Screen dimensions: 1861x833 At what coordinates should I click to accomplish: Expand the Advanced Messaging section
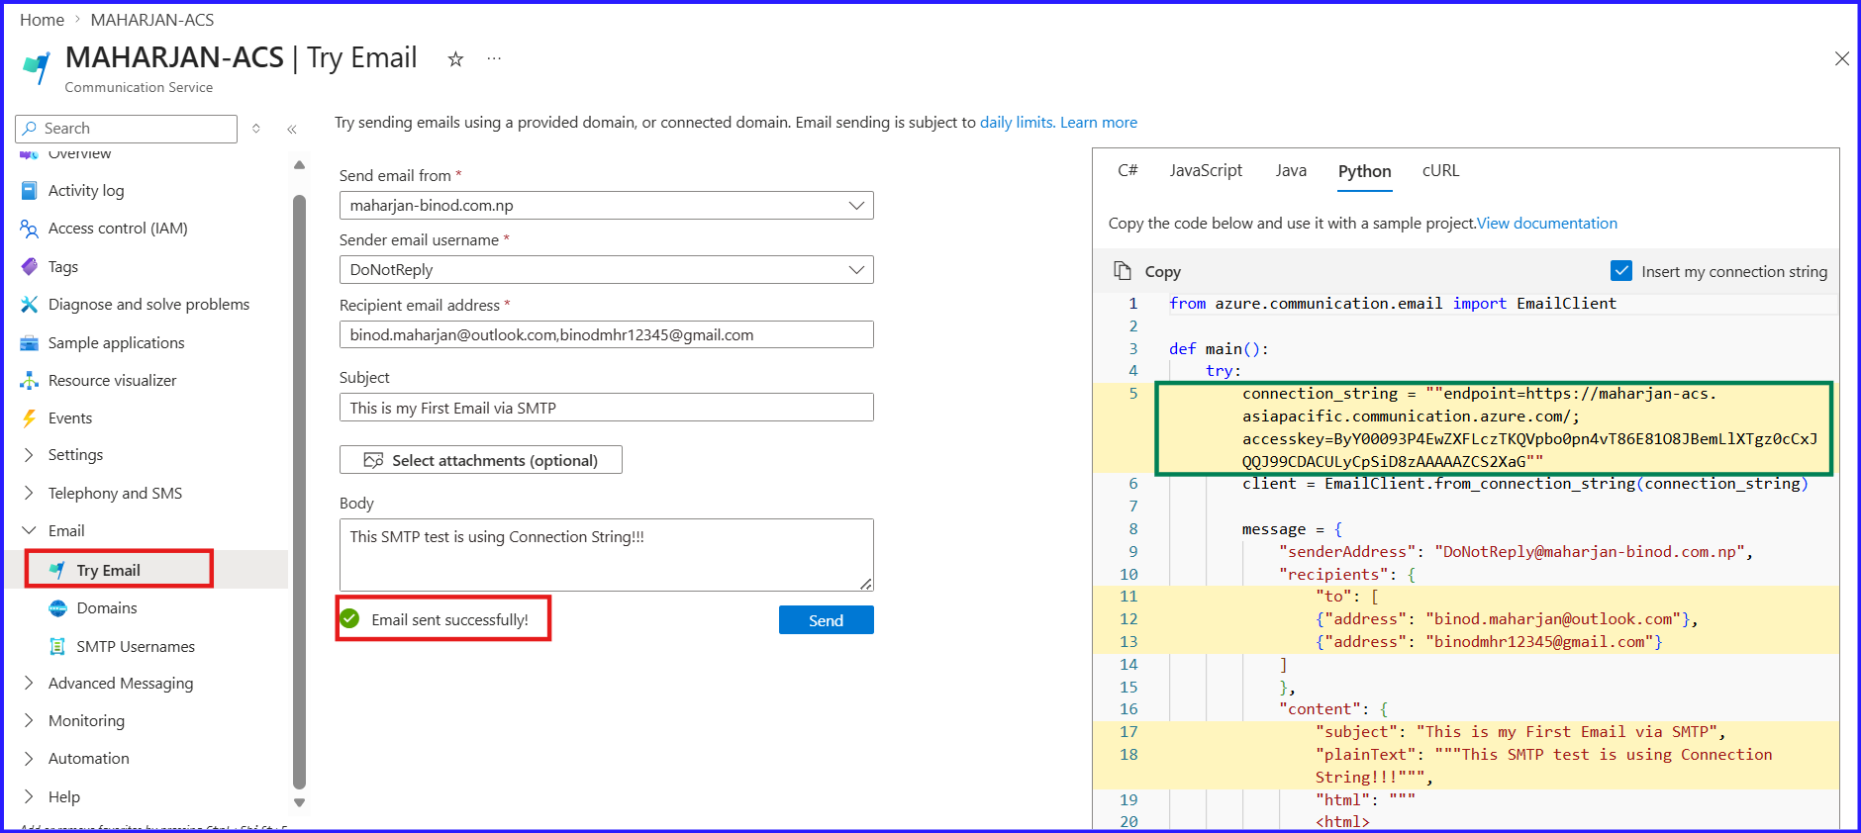pyautogui.click(x=29, y=684)
